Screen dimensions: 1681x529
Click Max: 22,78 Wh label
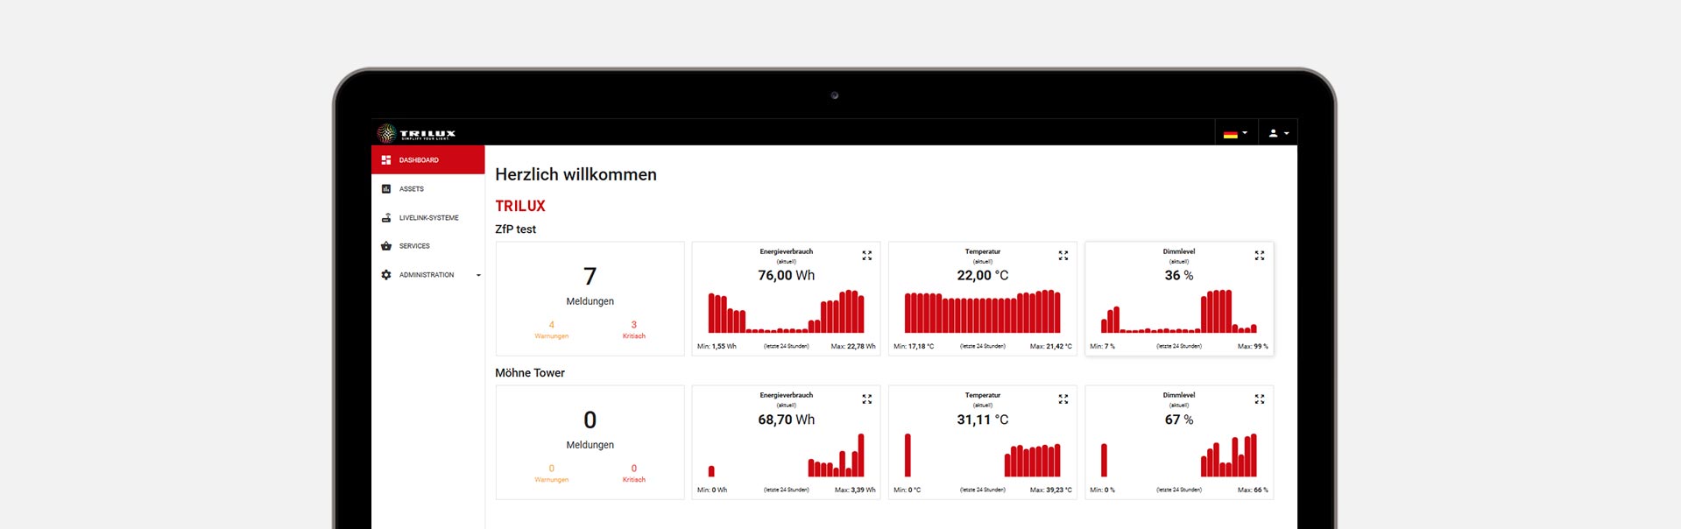tap(853, 347)
